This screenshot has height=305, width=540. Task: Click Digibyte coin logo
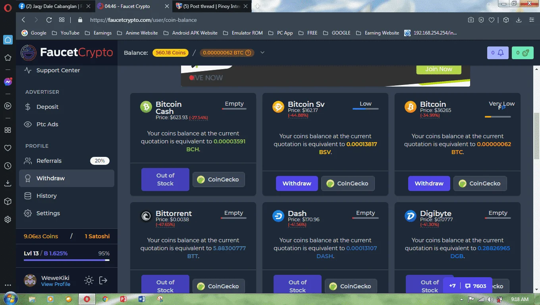(411, 216)
